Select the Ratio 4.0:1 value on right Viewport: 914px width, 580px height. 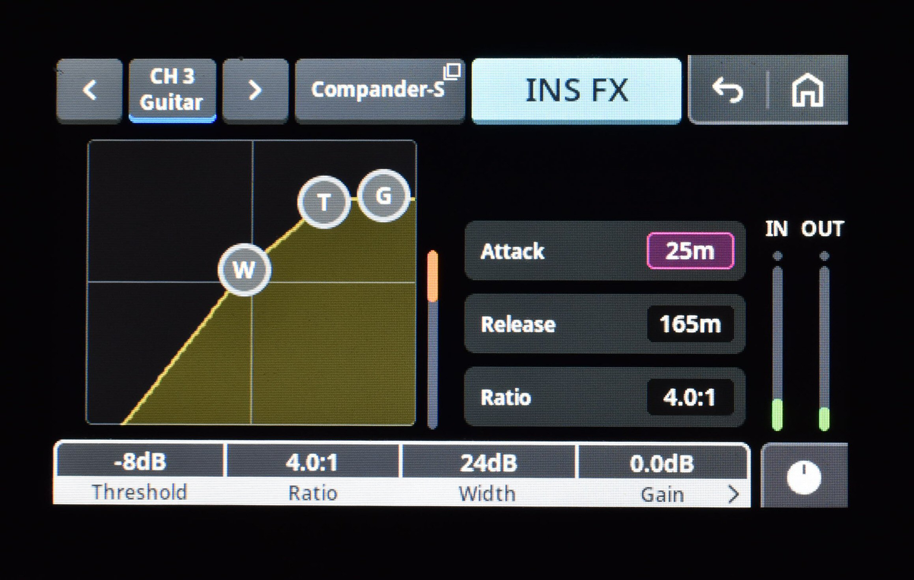click(x=690, y=397)
